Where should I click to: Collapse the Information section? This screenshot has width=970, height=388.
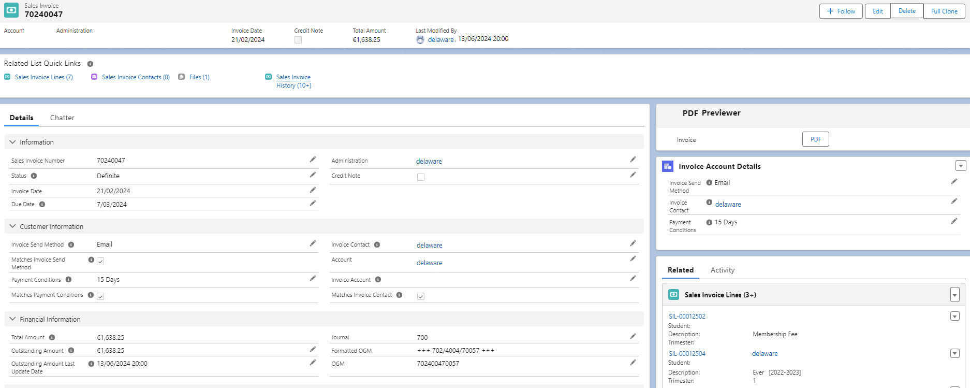click(13, 142)
